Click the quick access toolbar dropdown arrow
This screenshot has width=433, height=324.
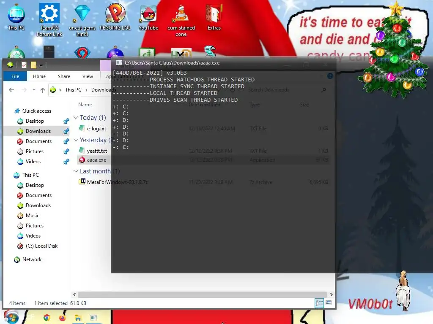pyautogui.click(x=41, y=65)
